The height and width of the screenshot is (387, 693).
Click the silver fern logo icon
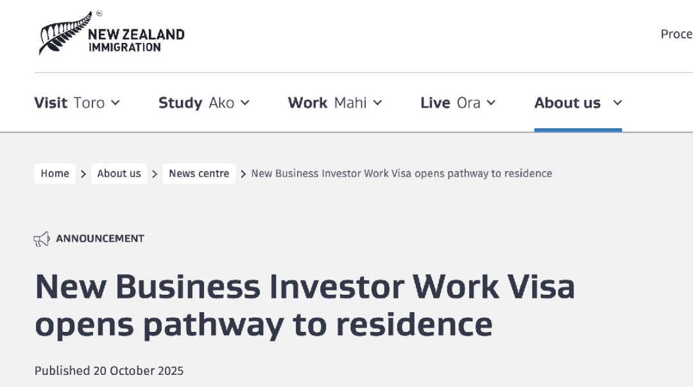pyautogui.click(x=64, y=32)
